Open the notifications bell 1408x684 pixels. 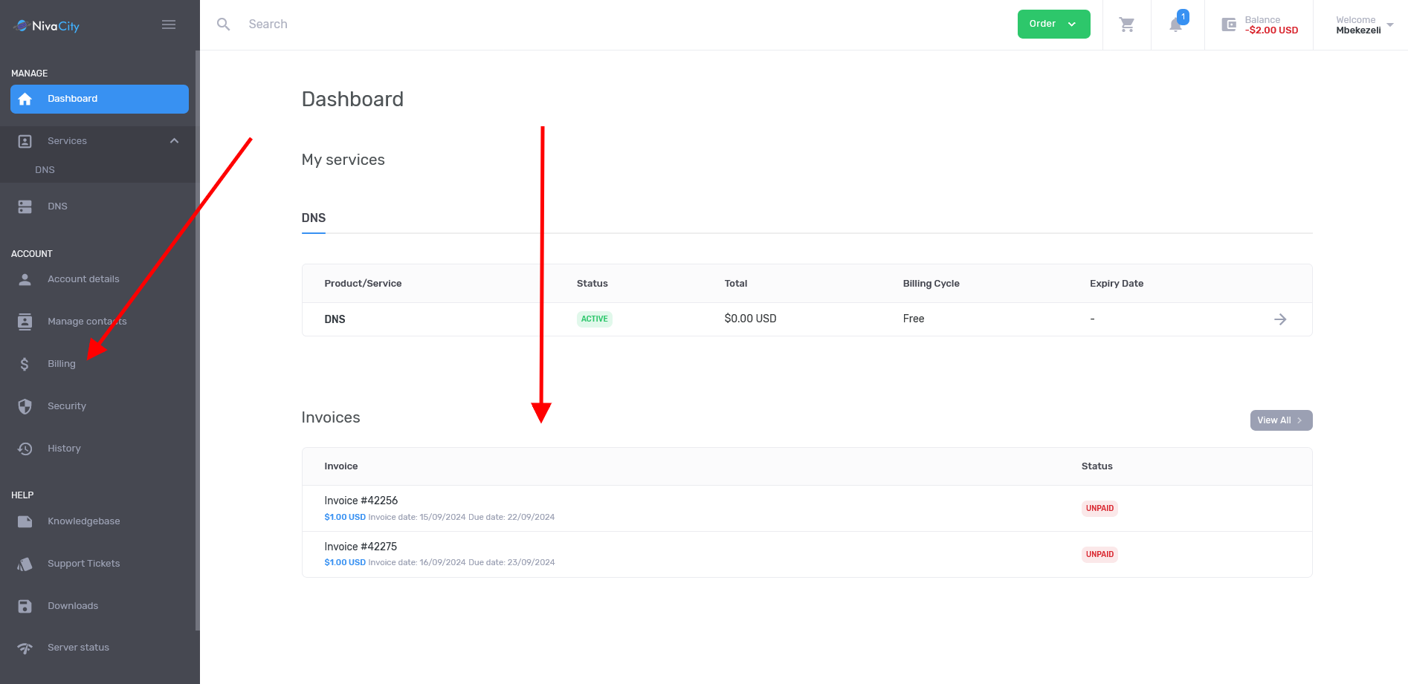1175,25
